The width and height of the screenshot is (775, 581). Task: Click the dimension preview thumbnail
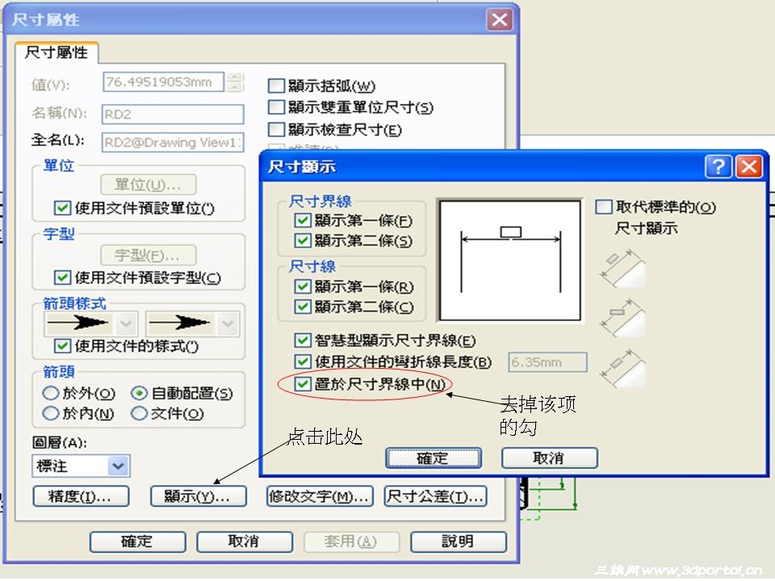[x=510, y=261]
